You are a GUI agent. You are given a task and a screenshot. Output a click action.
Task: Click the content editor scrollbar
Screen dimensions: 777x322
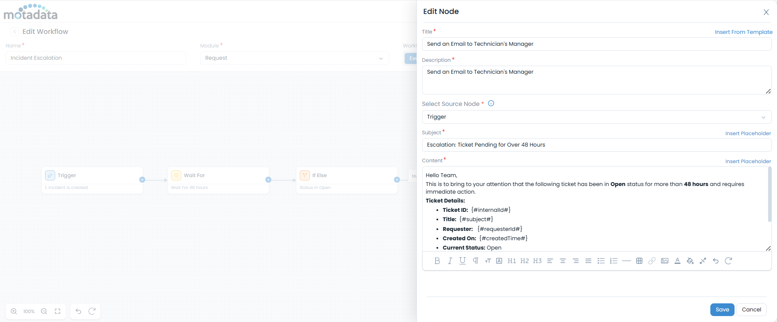[769, 194]
